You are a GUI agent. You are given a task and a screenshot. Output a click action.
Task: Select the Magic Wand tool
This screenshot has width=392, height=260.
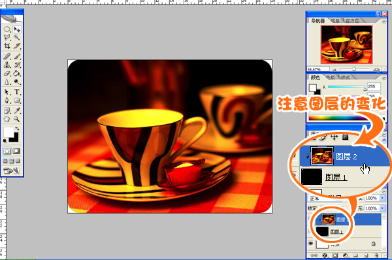[x=17, y=37]
